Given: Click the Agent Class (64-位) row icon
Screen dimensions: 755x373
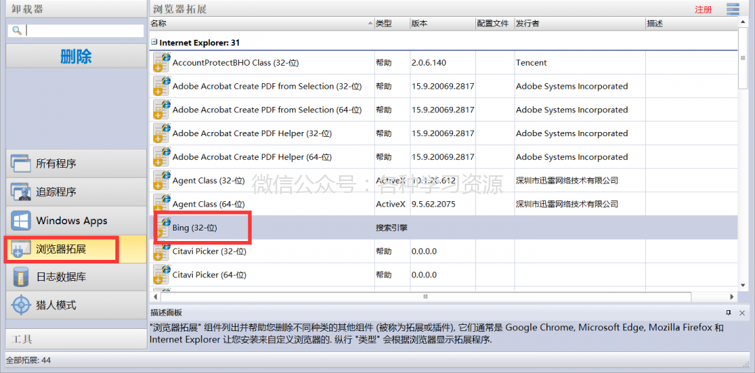Looking at the screenshot, I should click(x=161, y=205).
